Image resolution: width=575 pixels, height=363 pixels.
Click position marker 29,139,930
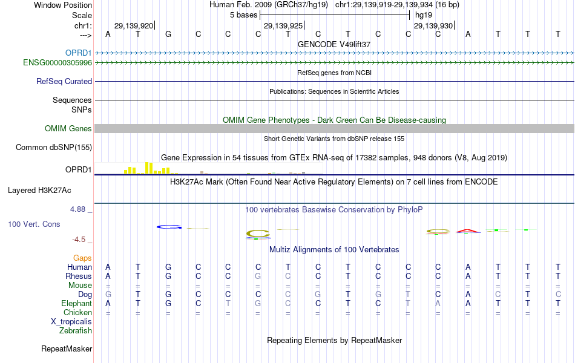pyautogui.click(x=433, y=25)
